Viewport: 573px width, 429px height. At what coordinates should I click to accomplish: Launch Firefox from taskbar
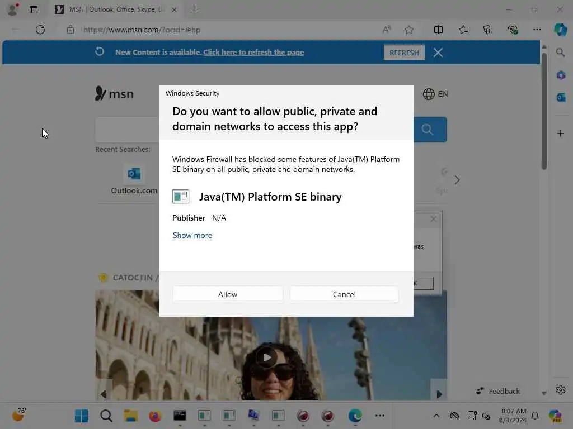(x=155, y=416)
